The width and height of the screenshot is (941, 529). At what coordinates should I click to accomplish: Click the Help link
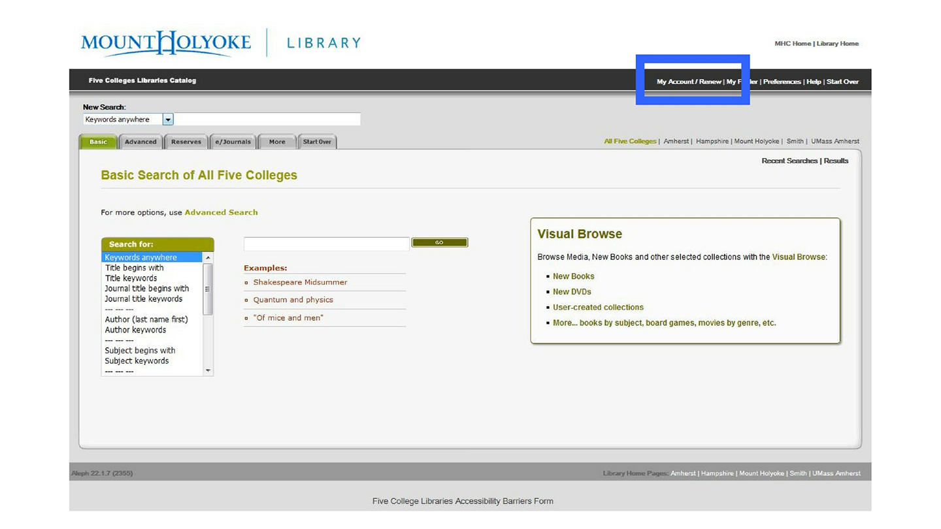click(x=814, y=81)
